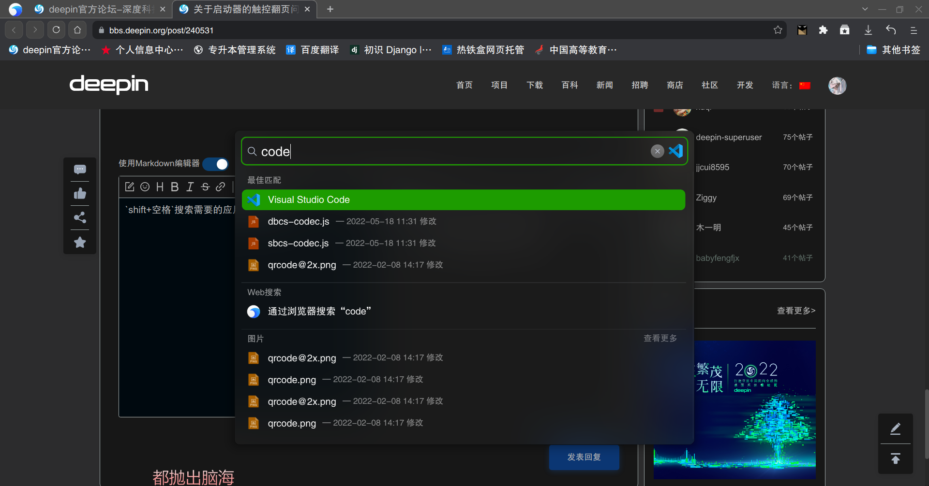Switch to the 关于启动器的触控翻页 tab
Image resolution: width=929 pixels, height=486 pixels.
tap(244, 9)
